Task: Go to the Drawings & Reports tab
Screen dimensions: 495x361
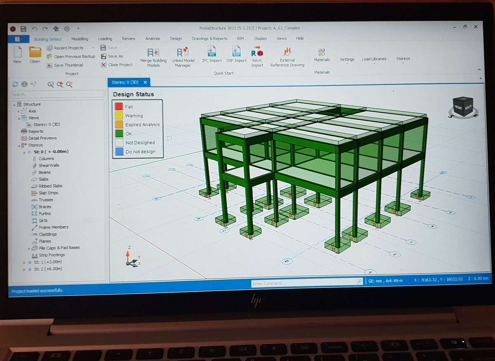Action: tap(210, 39)
